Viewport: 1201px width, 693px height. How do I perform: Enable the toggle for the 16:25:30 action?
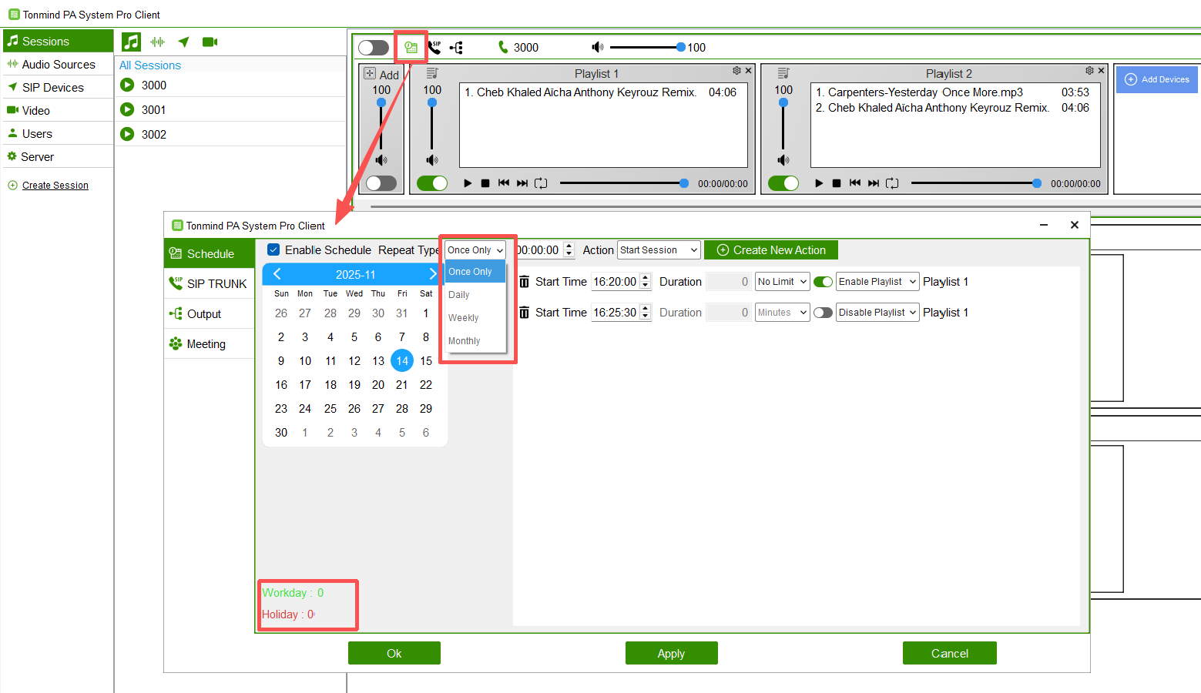coord(823,313)
